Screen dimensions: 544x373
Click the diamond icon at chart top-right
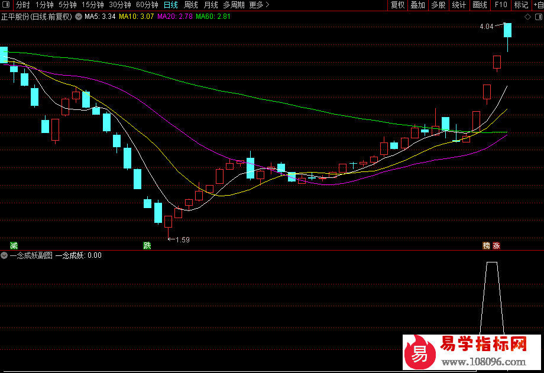(x=527, y=17)
